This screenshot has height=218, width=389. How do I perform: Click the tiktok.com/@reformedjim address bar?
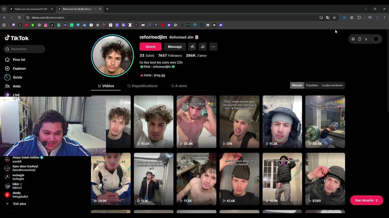pos(170,18)
